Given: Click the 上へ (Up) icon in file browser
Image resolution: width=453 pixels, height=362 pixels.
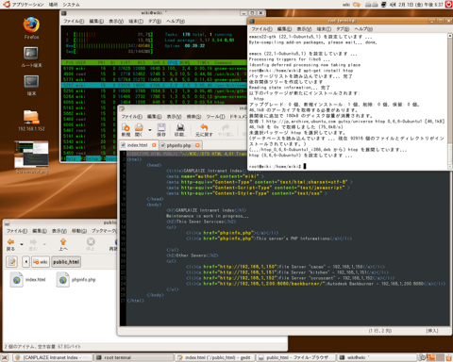Looking at the screenshot, I should click(63, 244).
